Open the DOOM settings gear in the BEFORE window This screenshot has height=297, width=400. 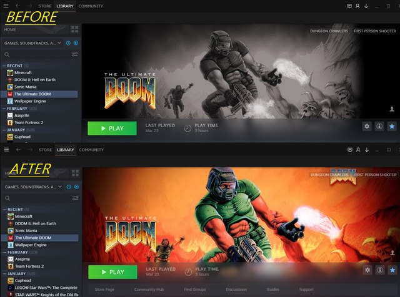coord(367,126)
